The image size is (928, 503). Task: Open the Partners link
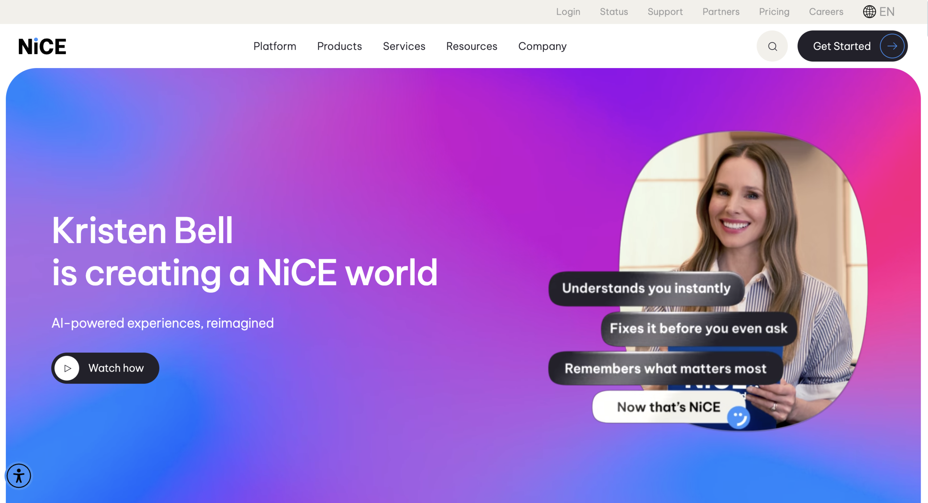(721, 12)
